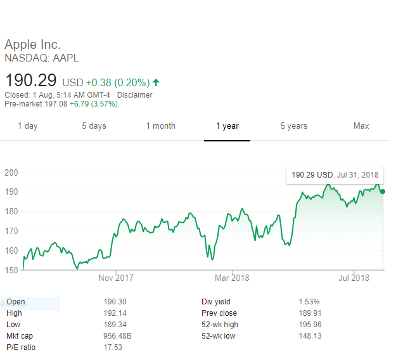Click the Low value 189.34

click(115, 325)
